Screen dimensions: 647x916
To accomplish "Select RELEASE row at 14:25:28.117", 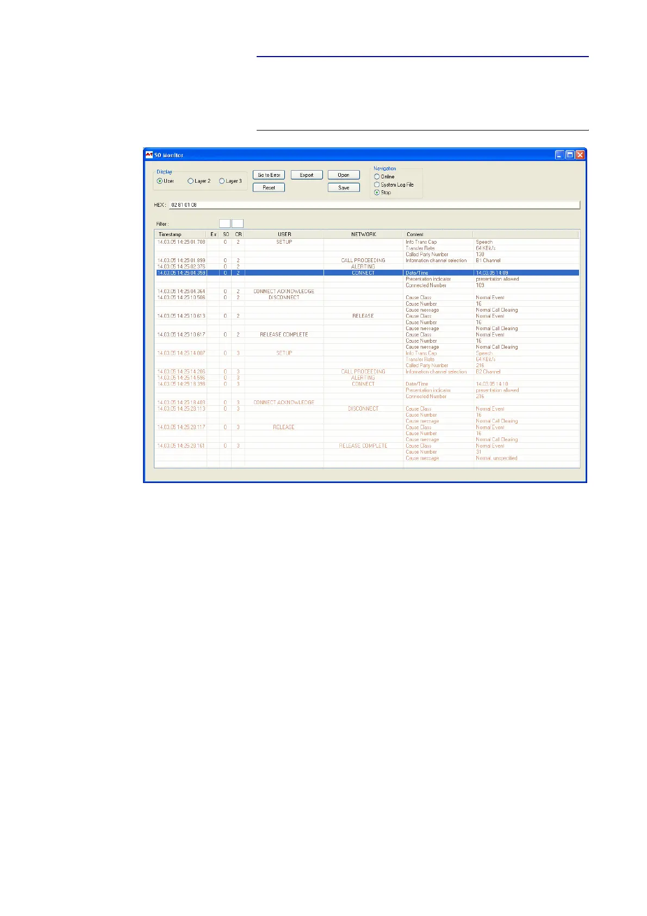I will pos(367,427).
